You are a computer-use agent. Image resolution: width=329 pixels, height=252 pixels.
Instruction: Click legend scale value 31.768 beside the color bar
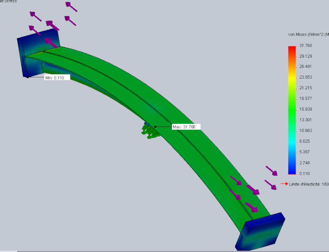(306, 46)
